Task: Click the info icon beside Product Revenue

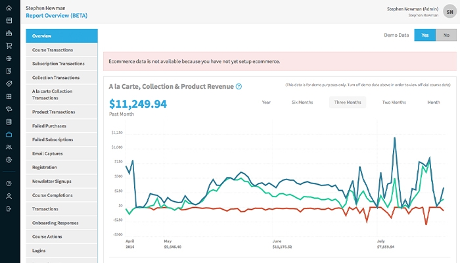Action: [239, 86]
